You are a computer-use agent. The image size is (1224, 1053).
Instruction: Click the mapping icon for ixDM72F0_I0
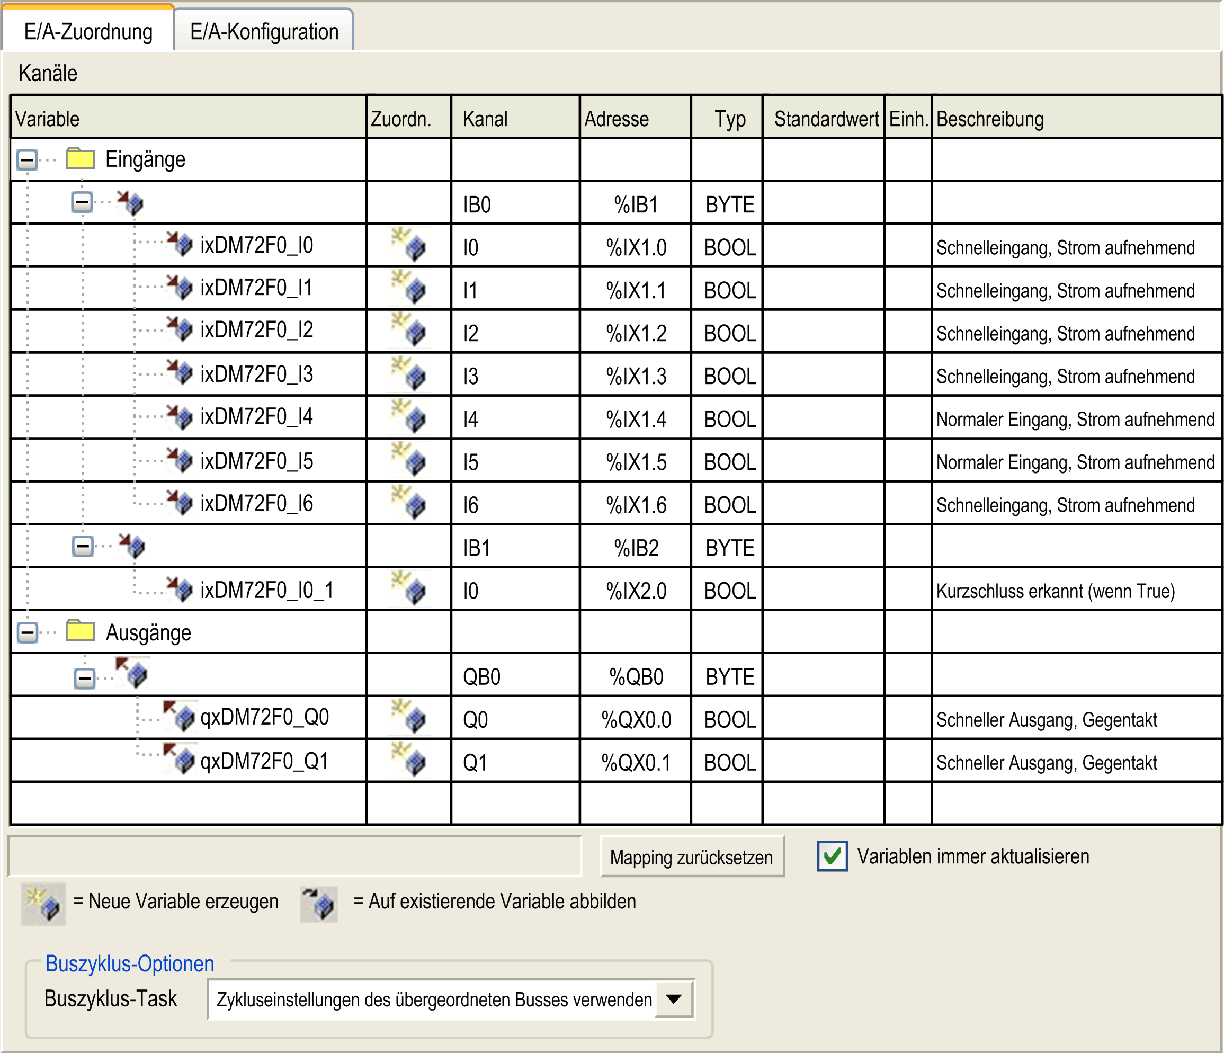click(x=408, y=244)
